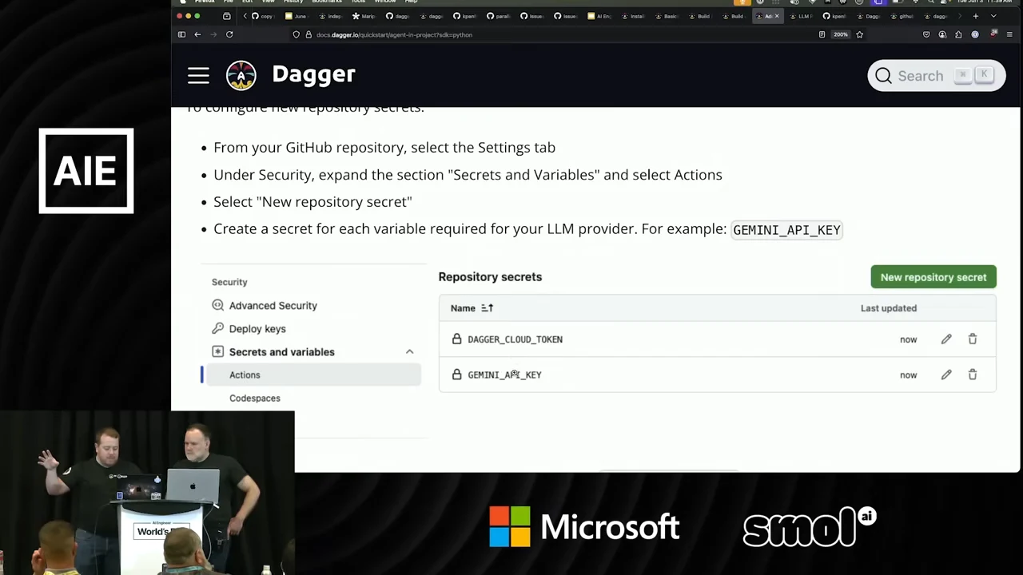This screenshot has height=575, width=1023.
Task: Switch to the 'Marip' tab
Action: coord(362,16)
